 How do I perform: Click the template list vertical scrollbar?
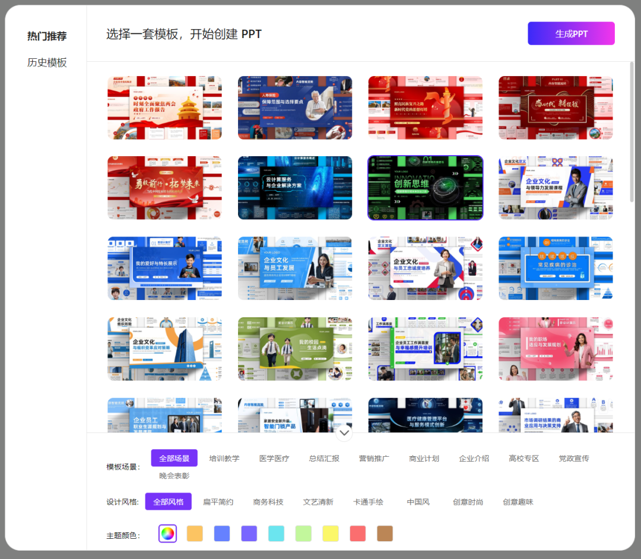click(x=632, y=132)
